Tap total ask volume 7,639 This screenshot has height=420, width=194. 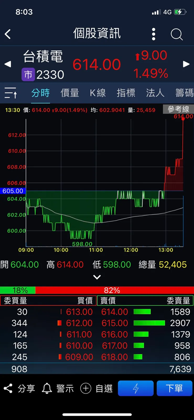(180, 369)
